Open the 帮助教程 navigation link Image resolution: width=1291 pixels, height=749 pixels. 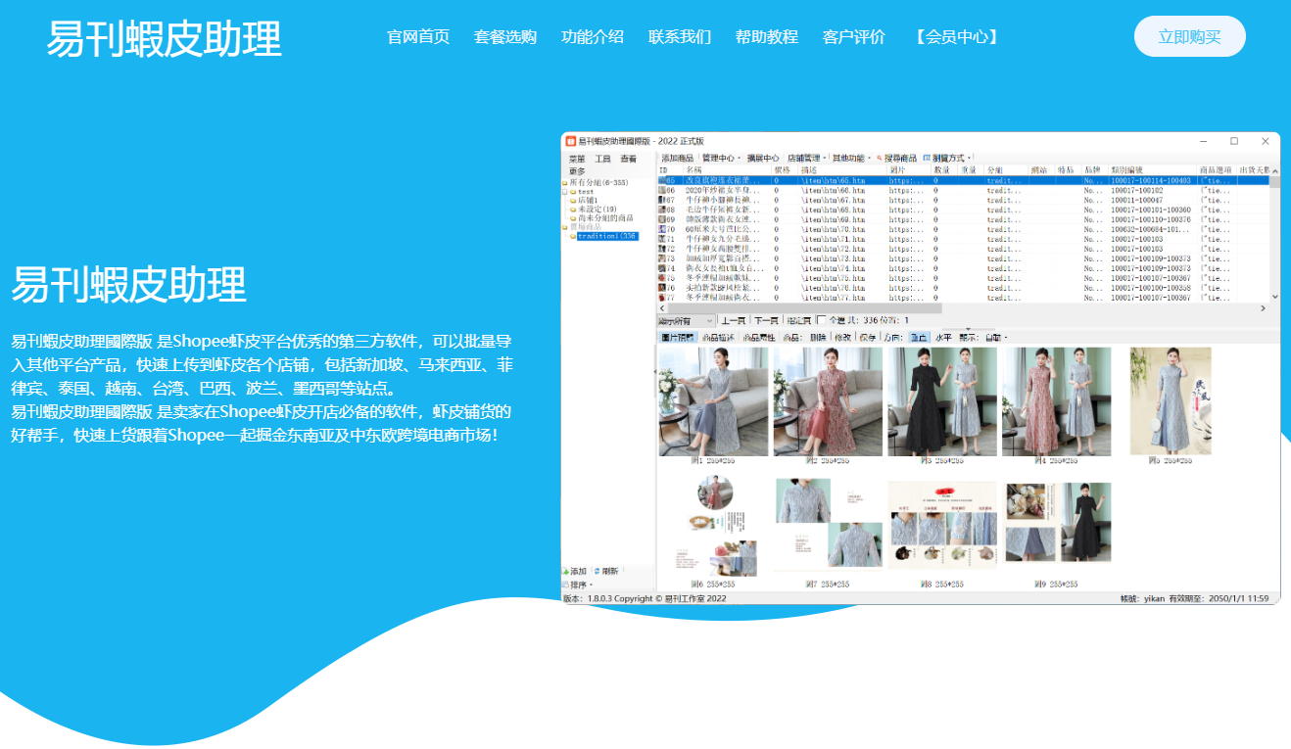(769, 36)
